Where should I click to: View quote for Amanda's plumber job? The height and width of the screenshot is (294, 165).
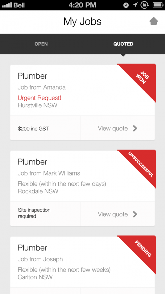pos(113,128)
